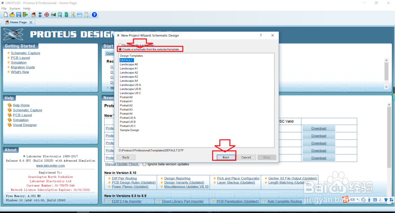
Task: Open the Diff Pair Routing link
Action: click(124, 178)
